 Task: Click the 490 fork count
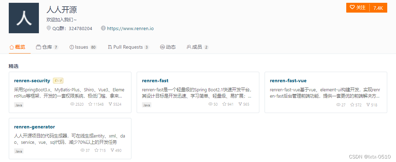[118, 150]
